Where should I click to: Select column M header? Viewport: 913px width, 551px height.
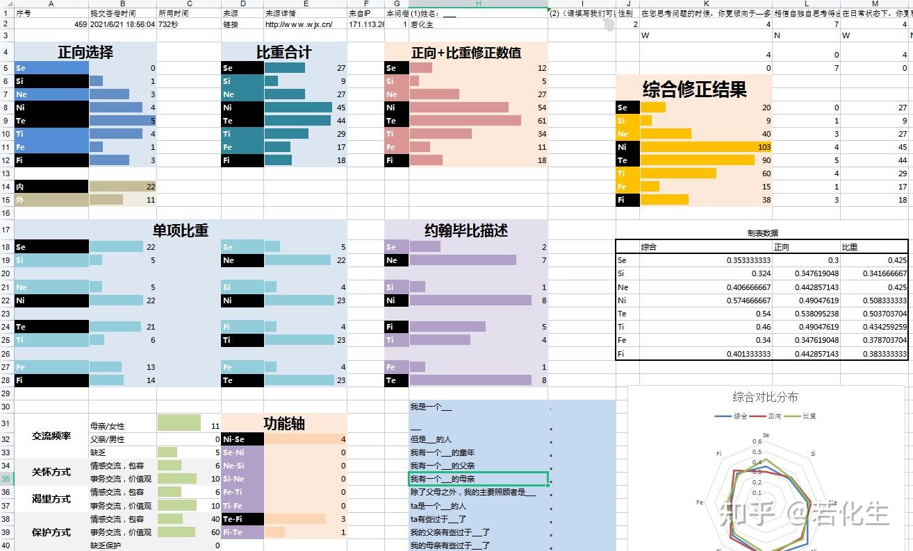tap(875, 3)
